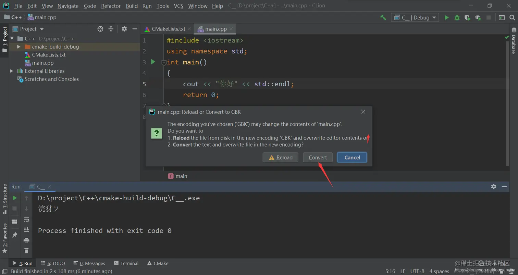Image resolution: width=518 pixels, height=275 pixels.
Task: Expand the cmake-build-debug folder
Action: click(19, 47)
